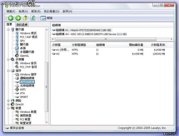
Task: Select disk #4 WDC WD12 USB Device row
Action: coord(89,34)
